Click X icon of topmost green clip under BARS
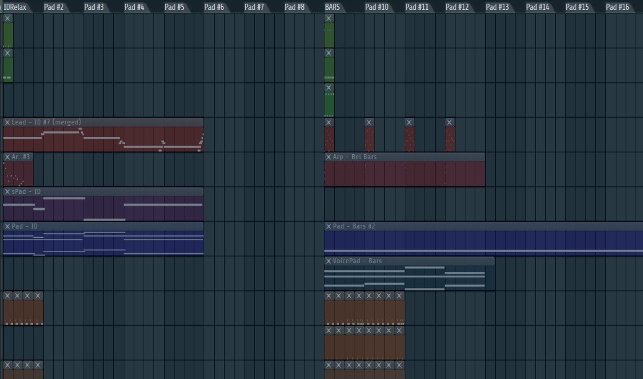This screenshot has width=643, height=379. coord(329,18)
